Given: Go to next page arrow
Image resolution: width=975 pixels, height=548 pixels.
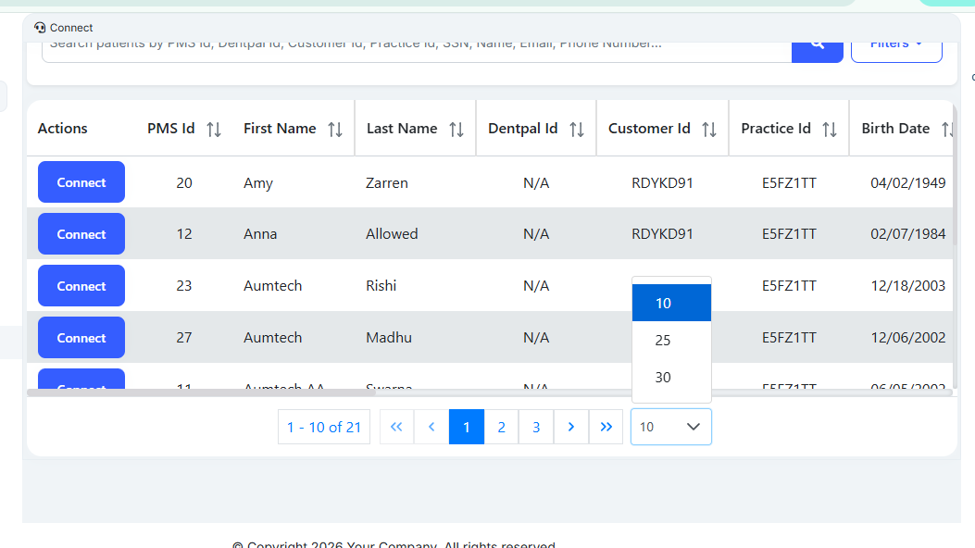Looking at the screenshot, I should point(570,427).
